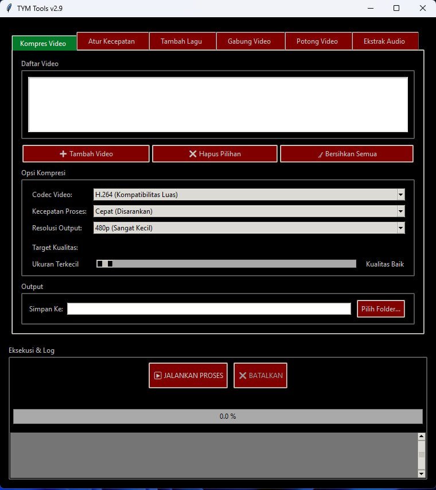
Task: Open the Tambah Lagu tab
Action: click(181, 41)
